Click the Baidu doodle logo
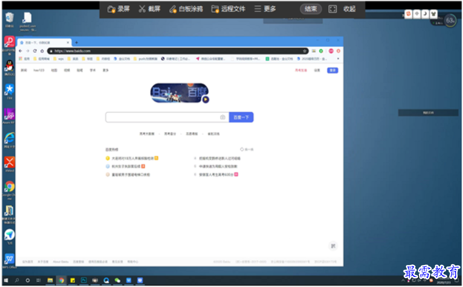Image resolution: width=463 pixels, height=287 pixels. click(x=179, y=92)
